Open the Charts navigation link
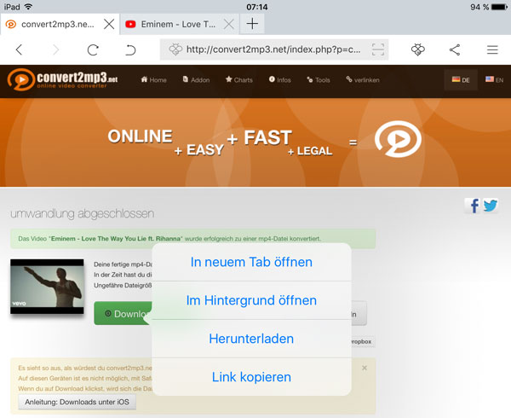The height and width of the screenshot is (418, 511). pyautogui.click(x=239, y=80)
